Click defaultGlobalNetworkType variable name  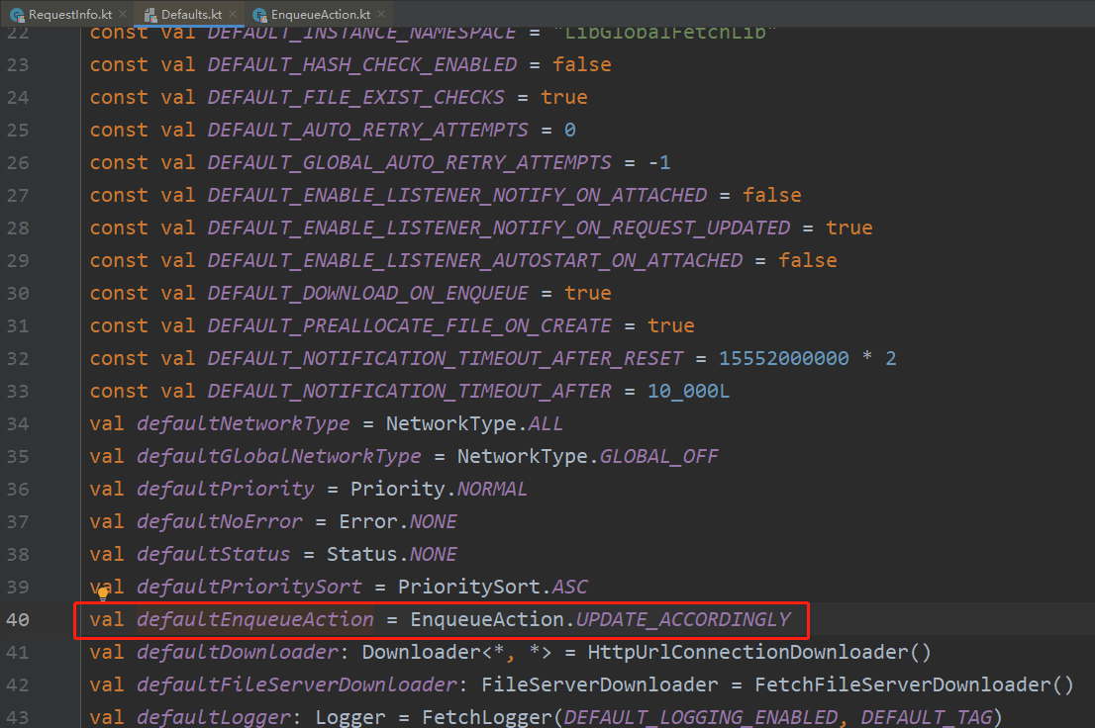(278, 456)
